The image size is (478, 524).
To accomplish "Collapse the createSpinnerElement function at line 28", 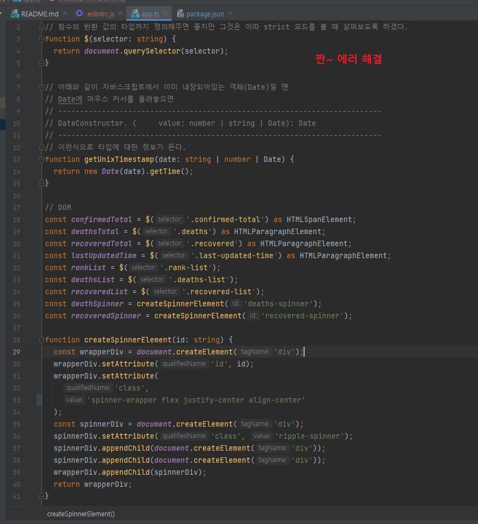I will tap(41, 340).
